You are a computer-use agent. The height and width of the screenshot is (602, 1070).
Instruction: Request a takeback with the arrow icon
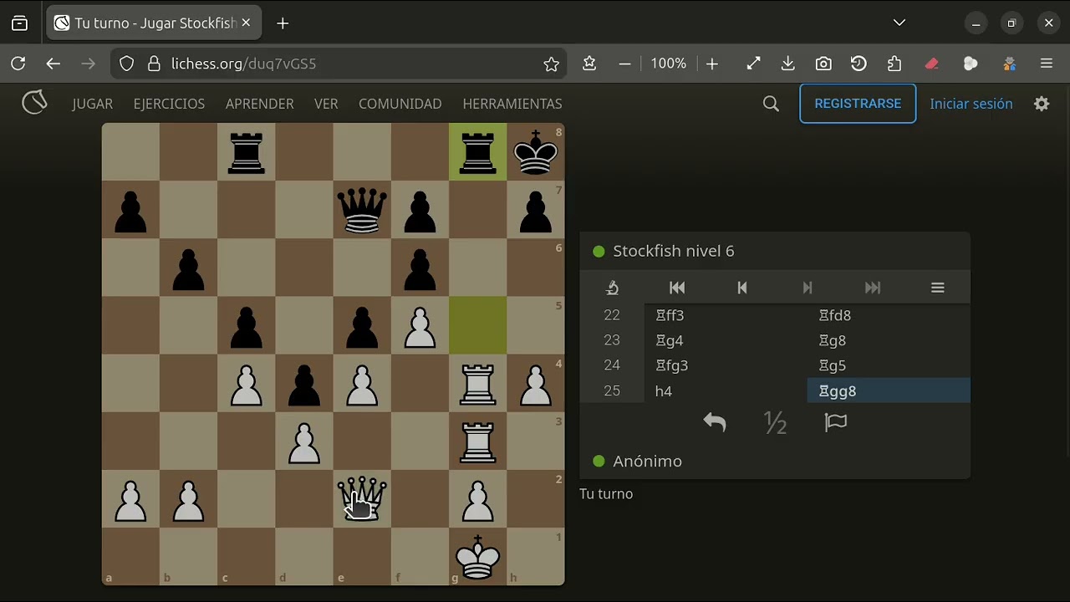pos(715,423)
